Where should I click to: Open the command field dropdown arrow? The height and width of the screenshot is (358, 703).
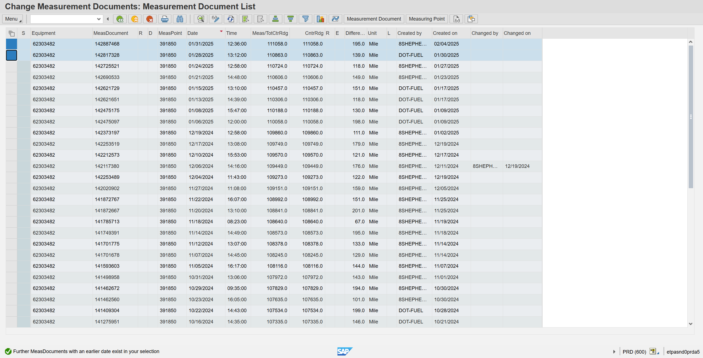99,19
